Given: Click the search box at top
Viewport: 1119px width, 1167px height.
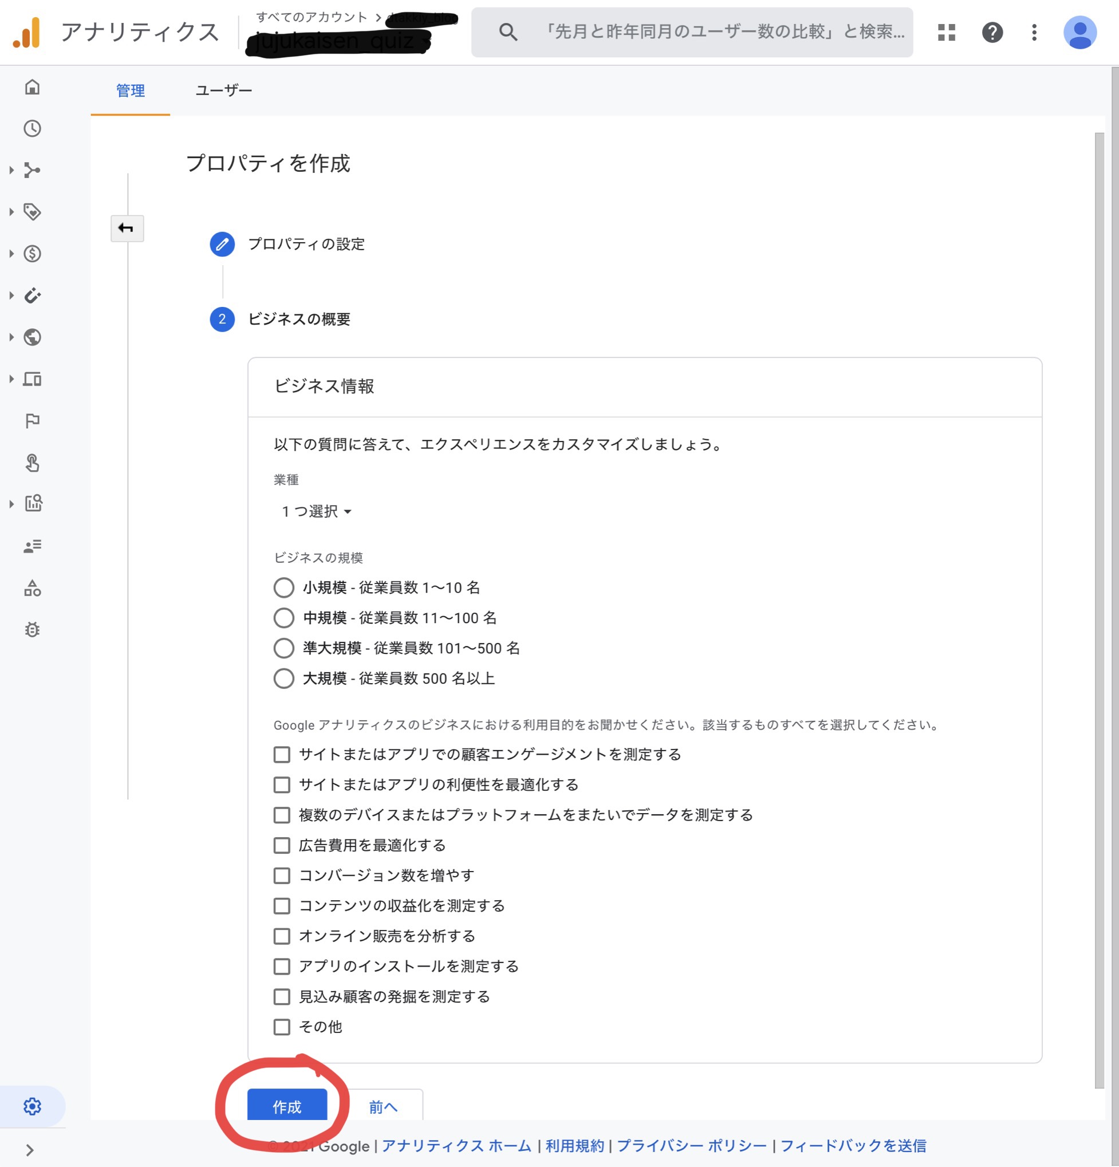Looking at the screenshot, I should click(x=691, y=32).
